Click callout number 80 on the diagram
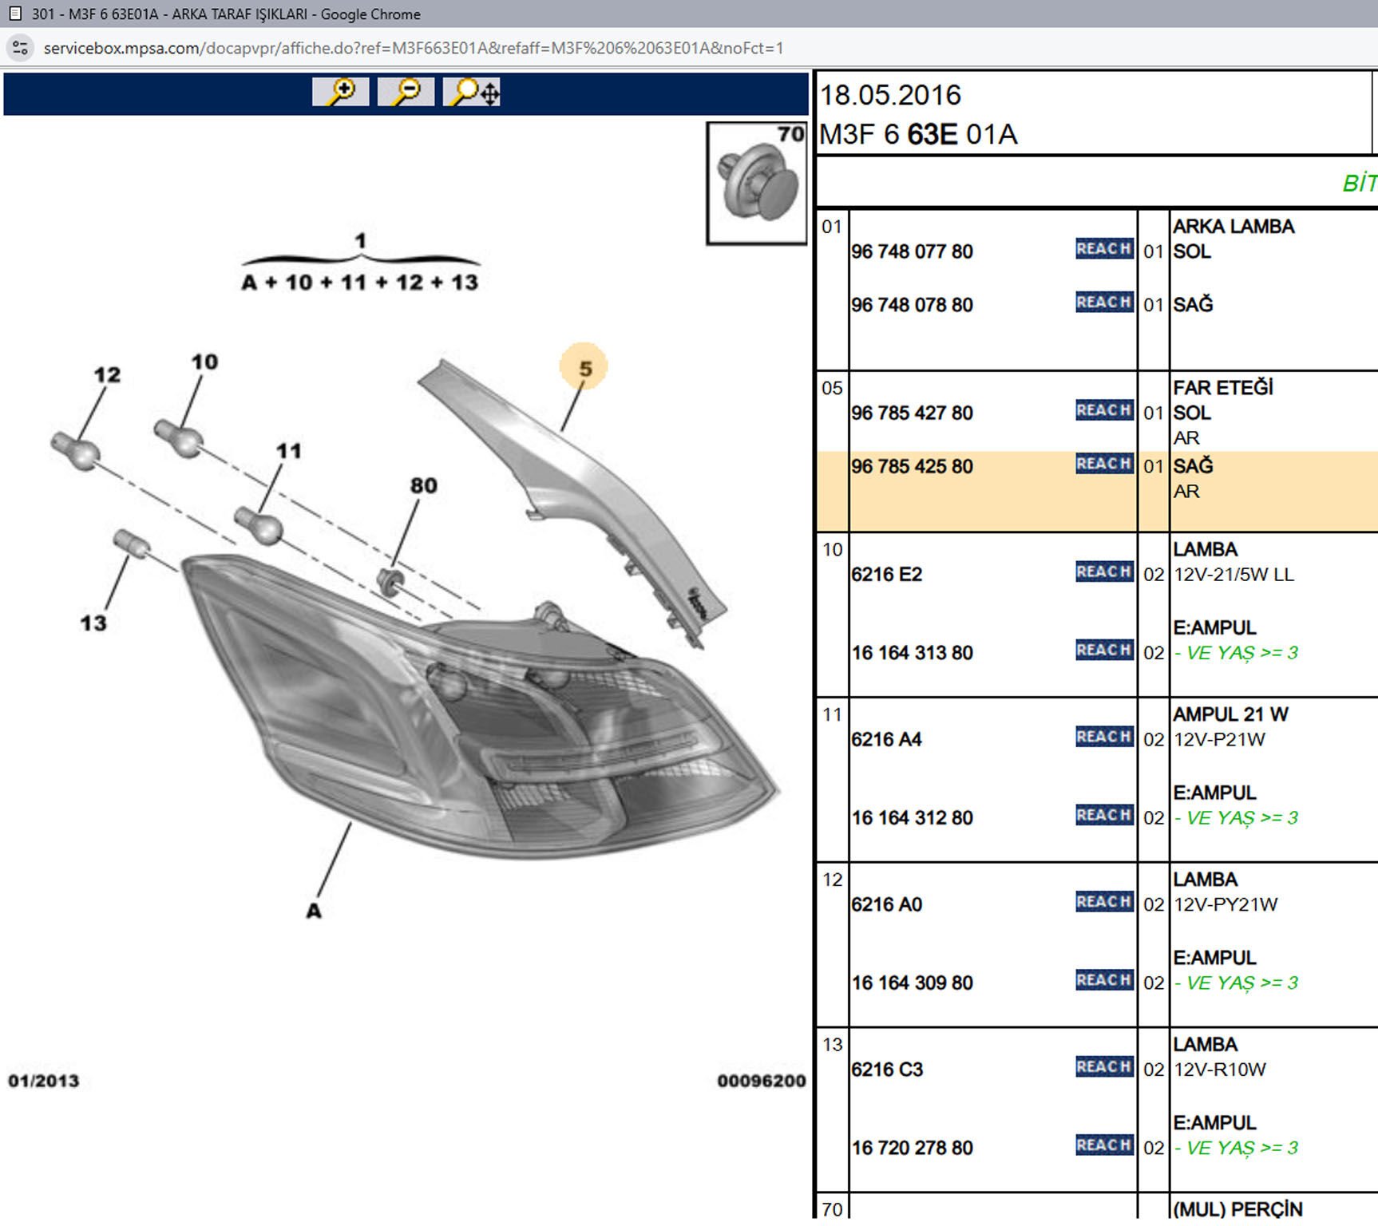The width and height of the screenshot is (1378, 1226). coord(423,485)
